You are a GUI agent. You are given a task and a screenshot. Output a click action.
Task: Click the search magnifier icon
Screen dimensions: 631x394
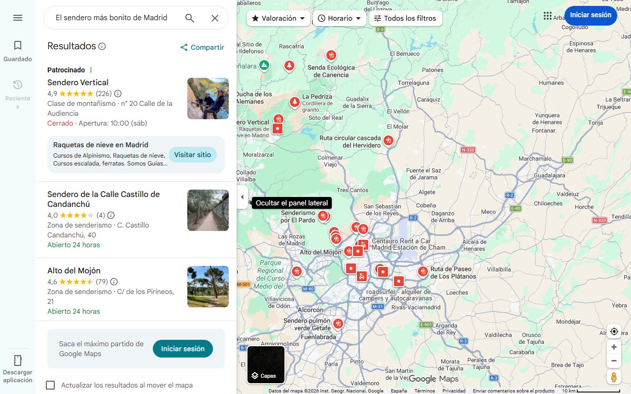[x=189, y=17]
